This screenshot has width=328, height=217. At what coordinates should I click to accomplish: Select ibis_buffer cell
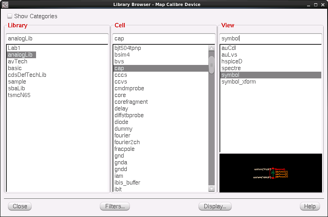coord(127,183)
